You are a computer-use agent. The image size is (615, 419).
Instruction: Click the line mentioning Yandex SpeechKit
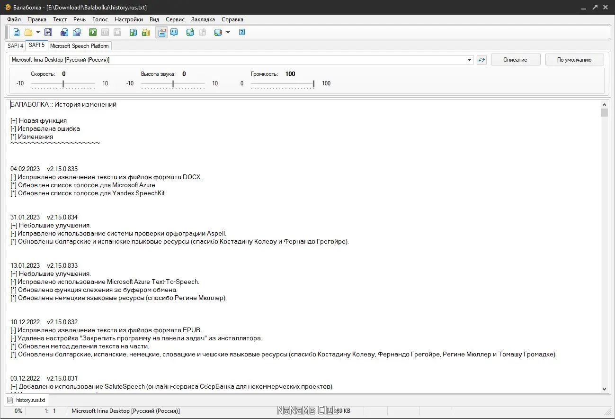coord(88,193)
